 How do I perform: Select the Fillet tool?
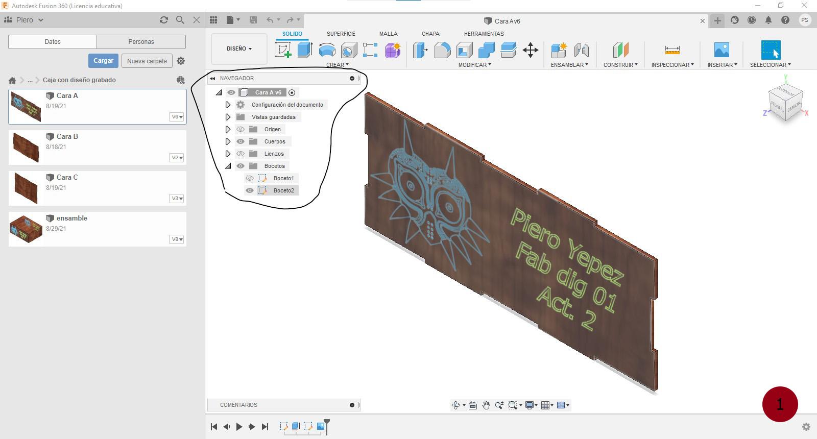pos(442,50)
